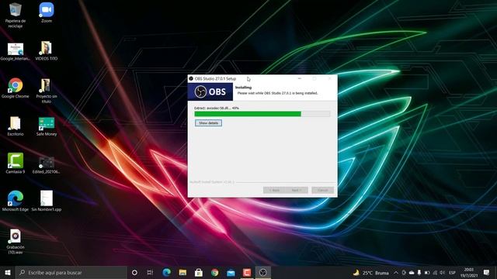Click the Nullsoft Install System footer text
Image resolution: width=497 pixels, height=279 pixels.
point(212,182)
